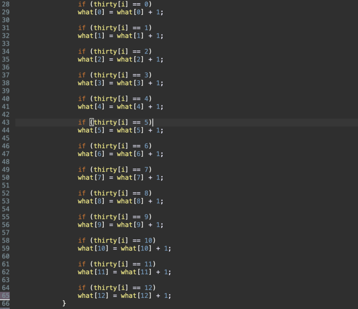Click line number 65 in the gutter
Viewport: 358px width, 309px height.
(x=6, y=296)
